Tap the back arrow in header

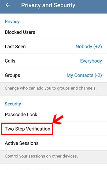[x=8, y=5]
